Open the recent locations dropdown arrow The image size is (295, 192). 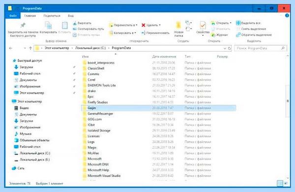[x=25, y=48]
